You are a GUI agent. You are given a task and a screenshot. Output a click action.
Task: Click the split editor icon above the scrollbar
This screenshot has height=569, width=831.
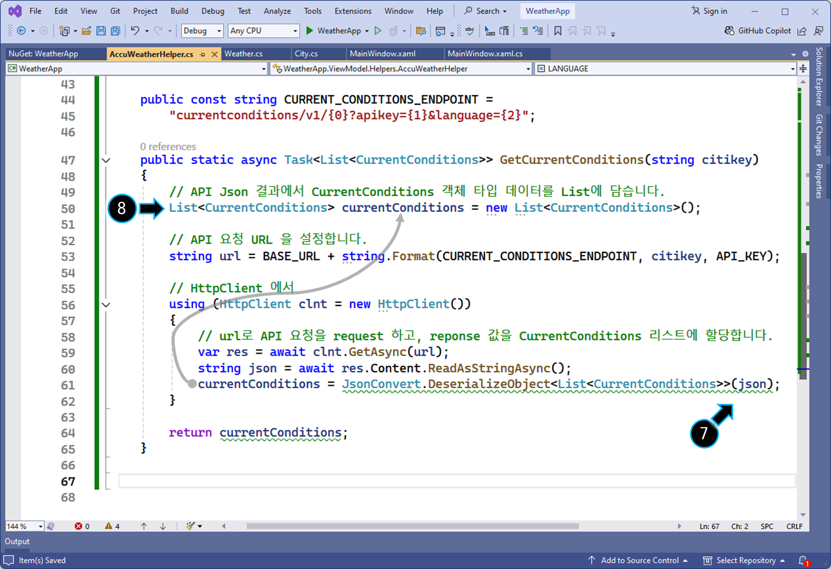803,68
